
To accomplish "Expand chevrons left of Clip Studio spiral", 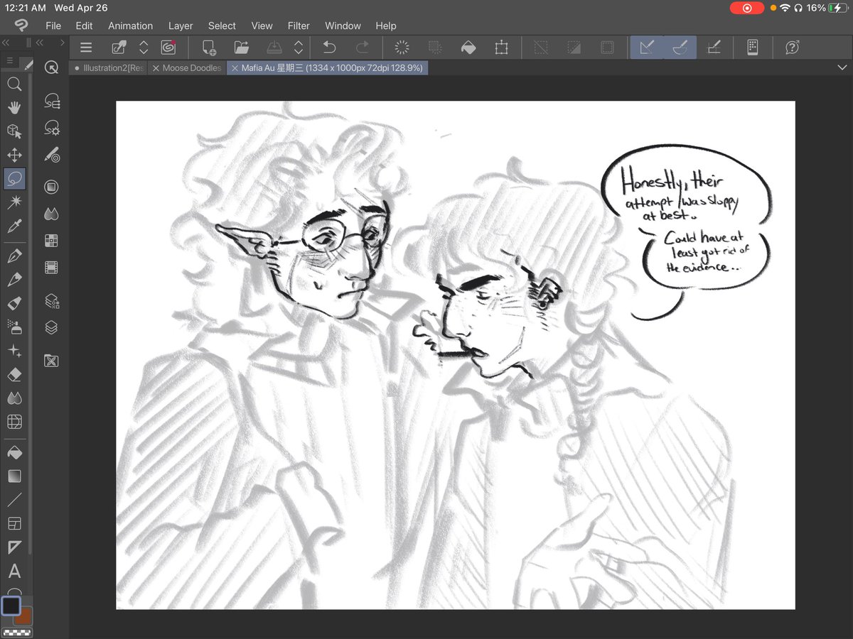I will click(x=144, y=48).
